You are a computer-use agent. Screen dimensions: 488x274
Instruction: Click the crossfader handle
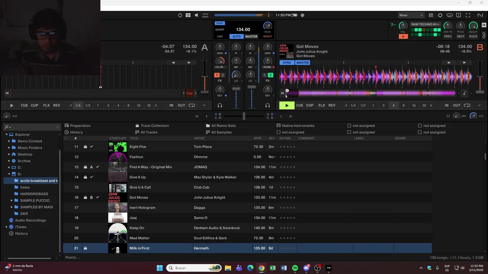click(x=244, y=116)
